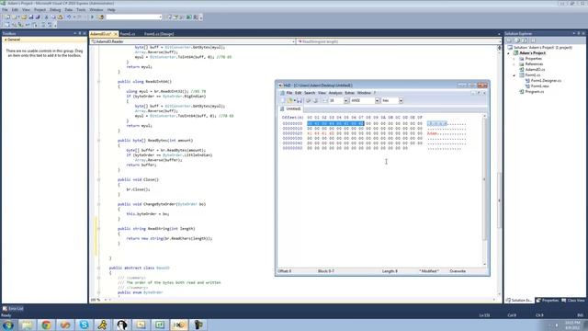Collapse the Adam's Project node in Solution Explorer
Image resolution: width=588 pixels, height=331 pixels.
(509, 53)
